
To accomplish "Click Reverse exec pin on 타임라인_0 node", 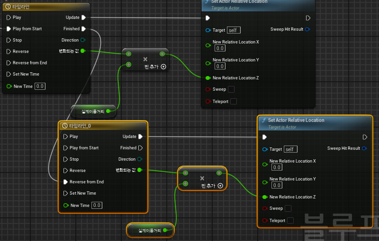I will click(x=65, y=171).
